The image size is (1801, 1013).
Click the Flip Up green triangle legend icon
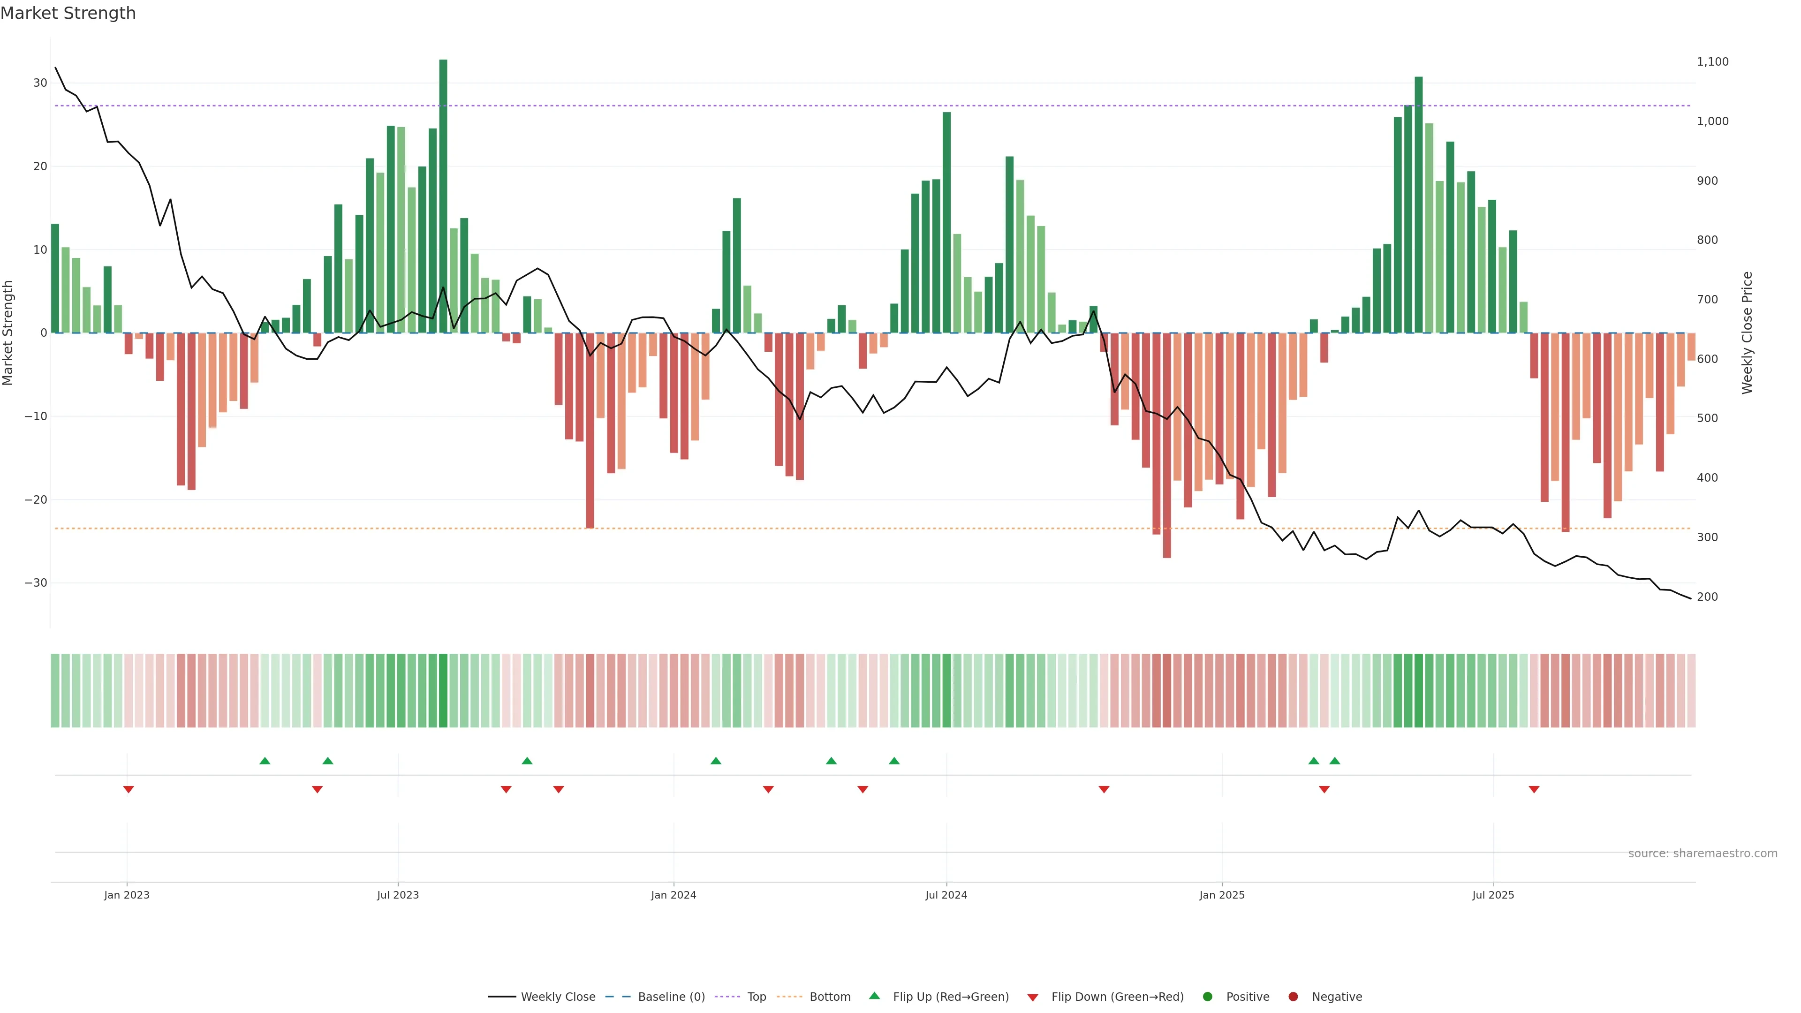click(x=874, y=996)
